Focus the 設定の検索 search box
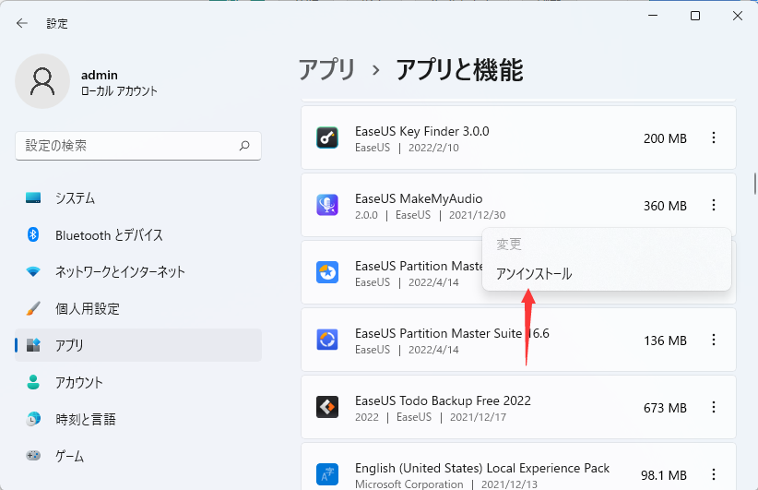This screenshot has width=758, height=490. coord(138,146)
